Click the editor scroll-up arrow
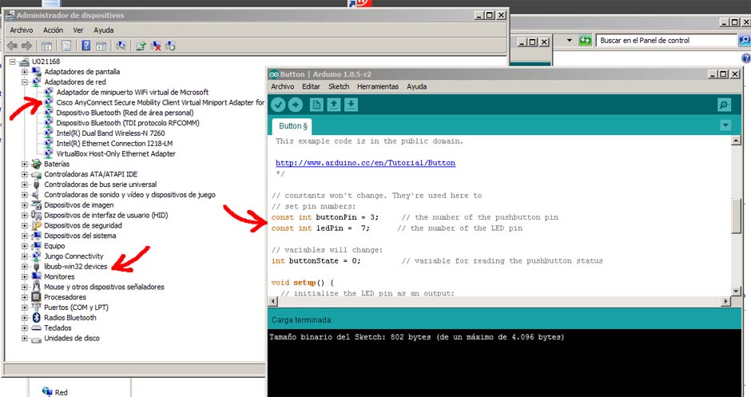The image size is (751, 397). point(736,141)
